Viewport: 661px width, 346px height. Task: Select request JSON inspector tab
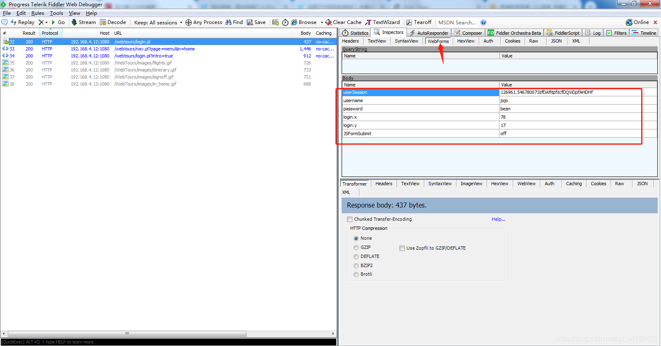click(x=556, y=41)
